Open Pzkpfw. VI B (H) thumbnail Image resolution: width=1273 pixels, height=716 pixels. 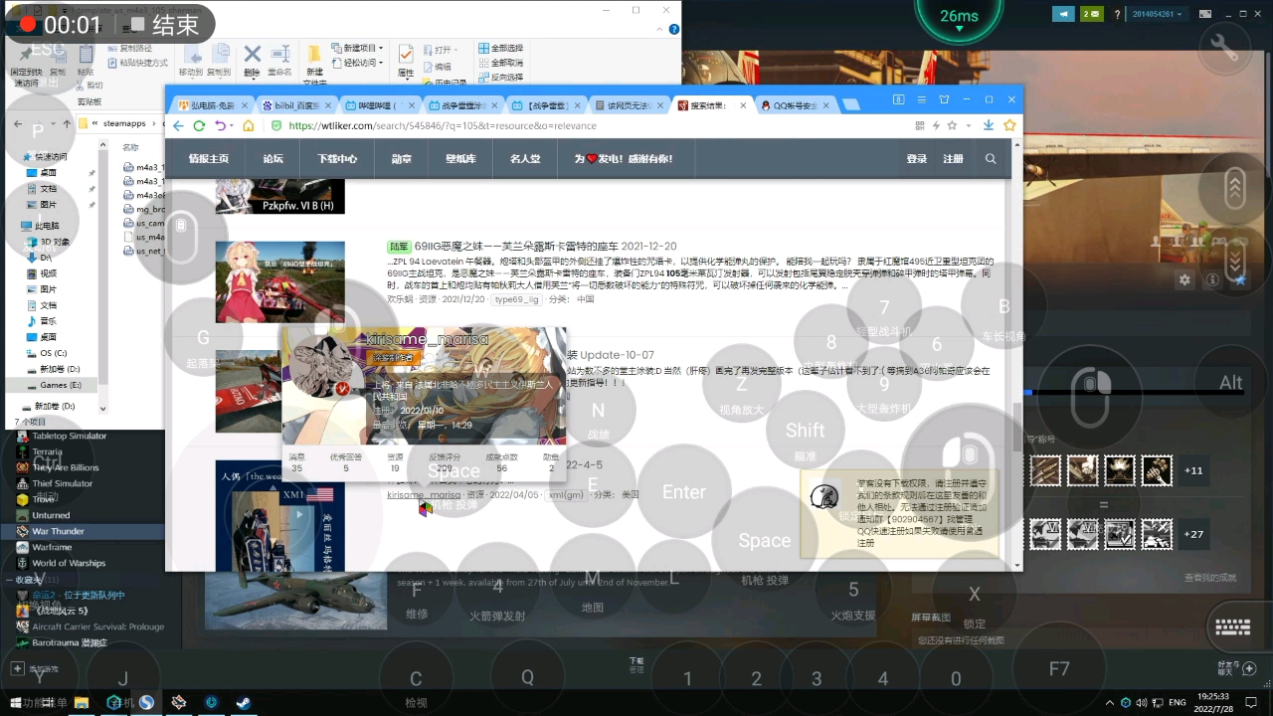pos(280,197)
